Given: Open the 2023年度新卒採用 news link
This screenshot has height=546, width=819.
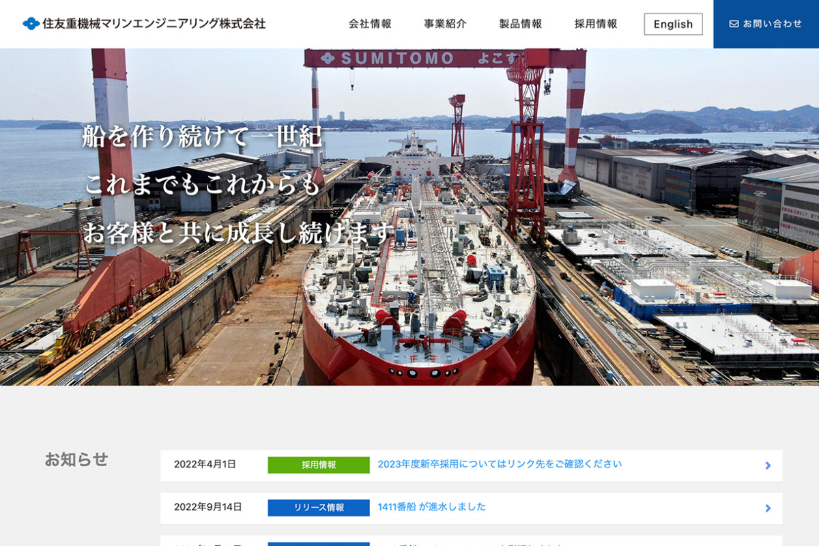Looking at the screenshot, I should [500, 464].
